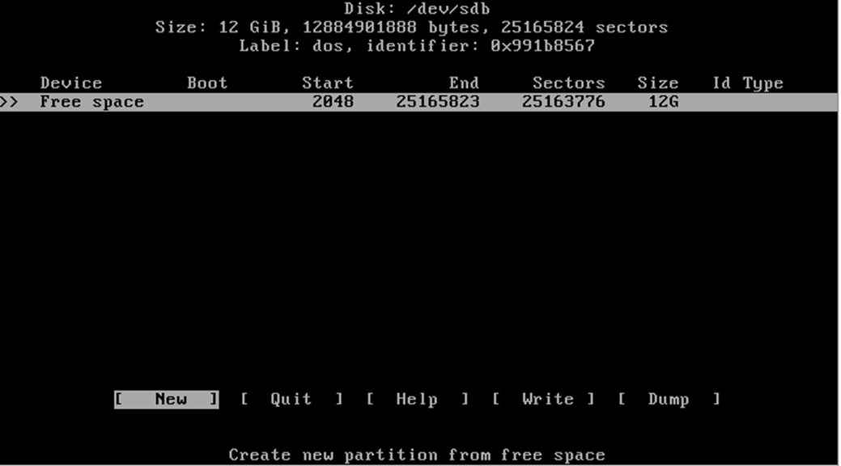Click the end sector value 25165823

tap(437, 102)
